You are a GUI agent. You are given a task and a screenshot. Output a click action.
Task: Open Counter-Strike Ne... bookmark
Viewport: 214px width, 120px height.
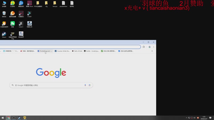pos(62,51)
